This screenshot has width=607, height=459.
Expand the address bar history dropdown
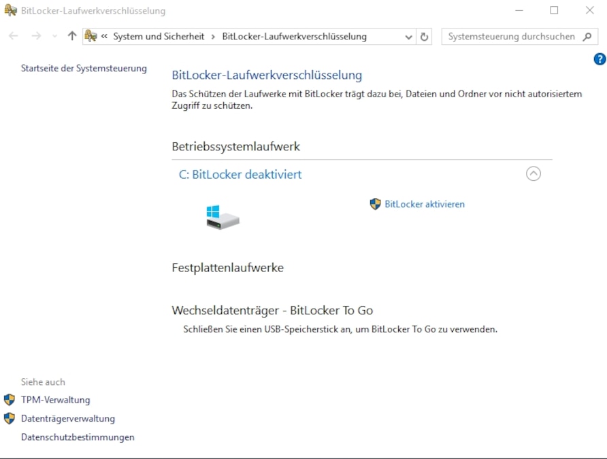point(408,37)
